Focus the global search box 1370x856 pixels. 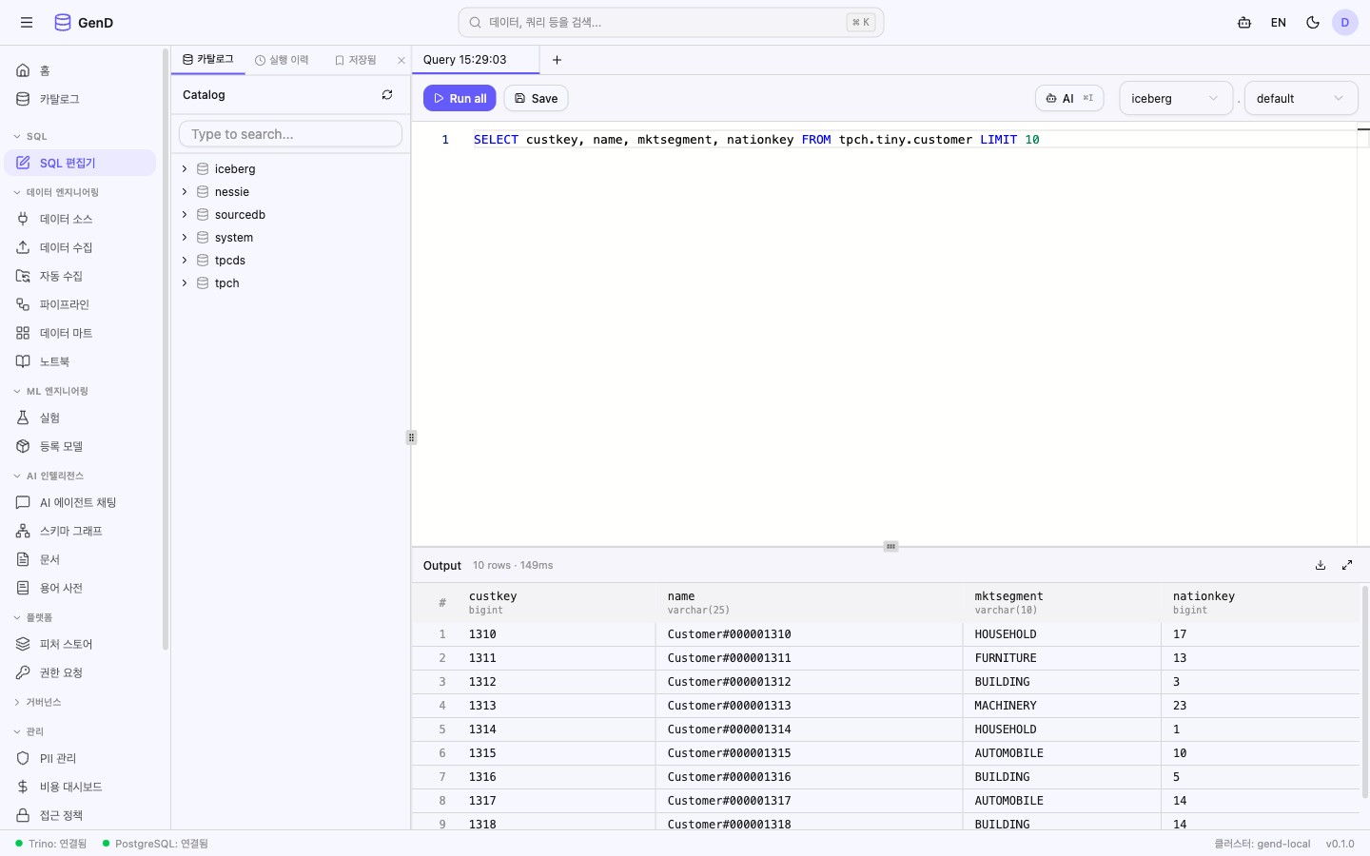click(671, 23)
